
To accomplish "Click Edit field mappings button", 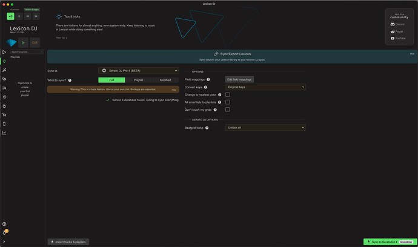I will 239,79.
